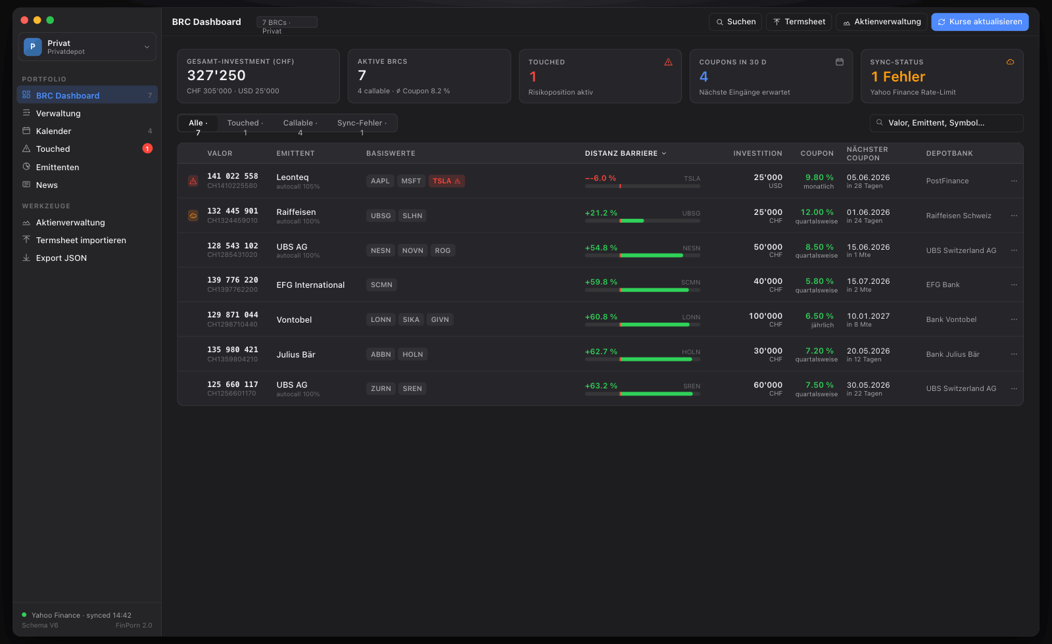Open more menu for valor 128 543 102
Image resolution: width=1052 pixels, height=644 pixels.
point(1014,250)
